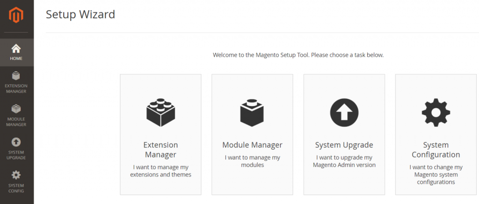Choose the SYSTEM UPGRADE label in the sidebar menu

point(16,155)
